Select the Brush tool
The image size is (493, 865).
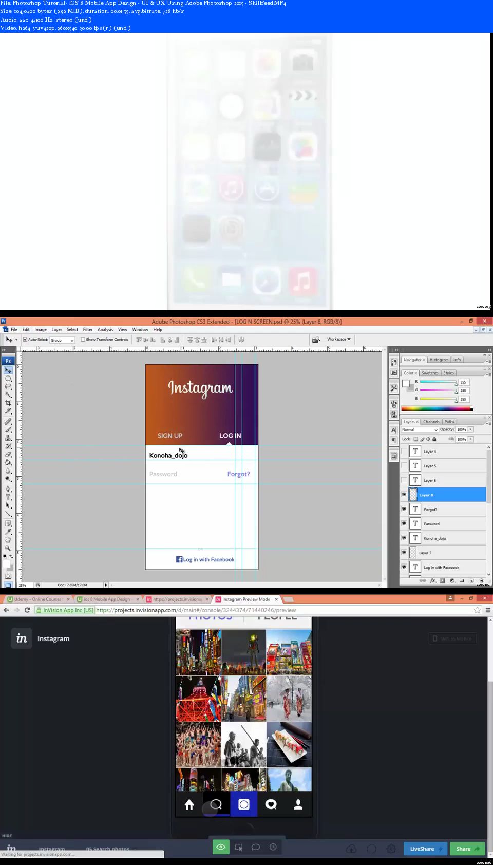(8, 429)
